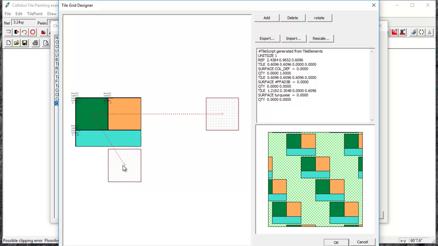
Task: Click the 'SURFACE #FFAD5B ~ 0.0000' line
Action: 283,82
